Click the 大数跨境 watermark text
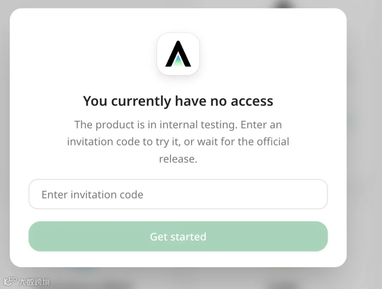This screenshot has width=382, height=289. [34, 282]
